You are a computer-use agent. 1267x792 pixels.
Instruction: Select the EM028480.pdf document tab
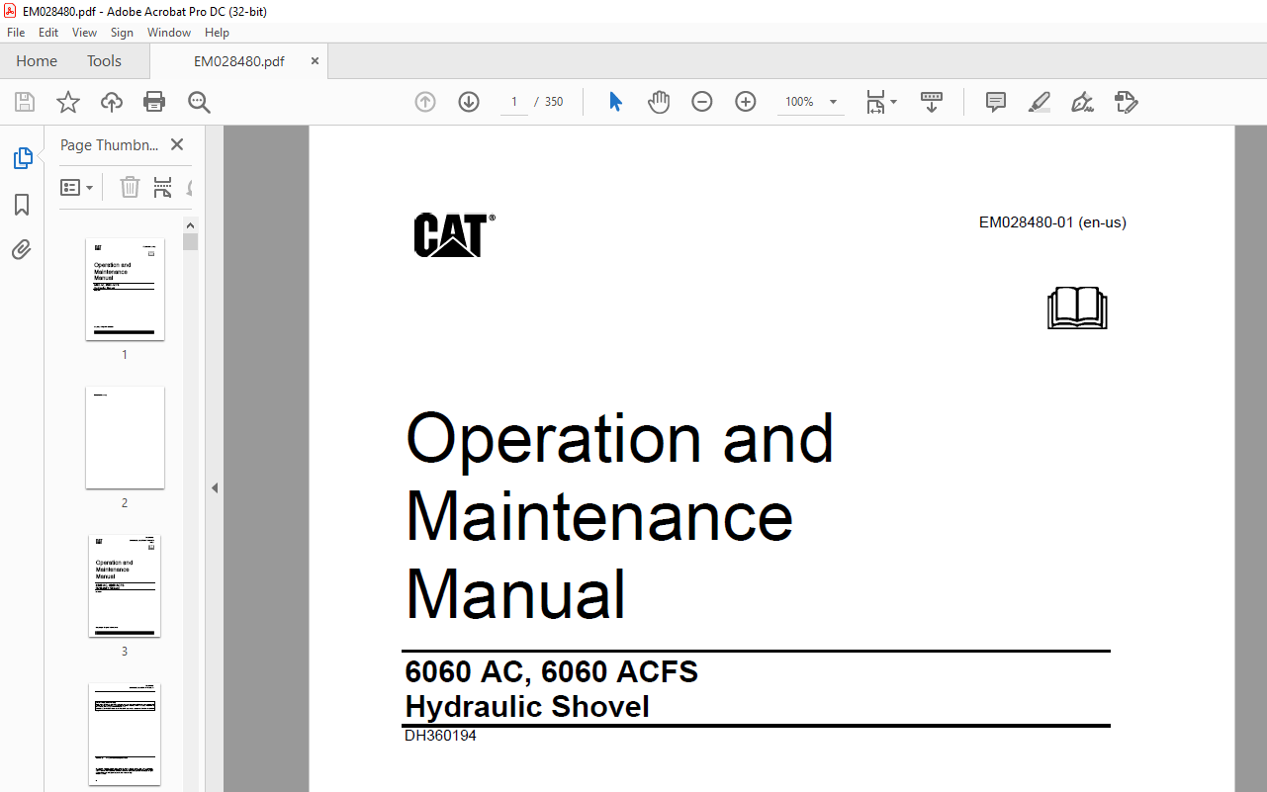pyautogui.click(x=239, y=60)
